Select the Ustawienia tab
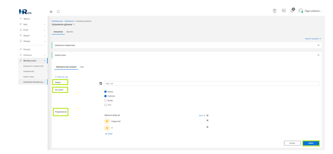Screen dimensions: 333x154 point(58,32)
